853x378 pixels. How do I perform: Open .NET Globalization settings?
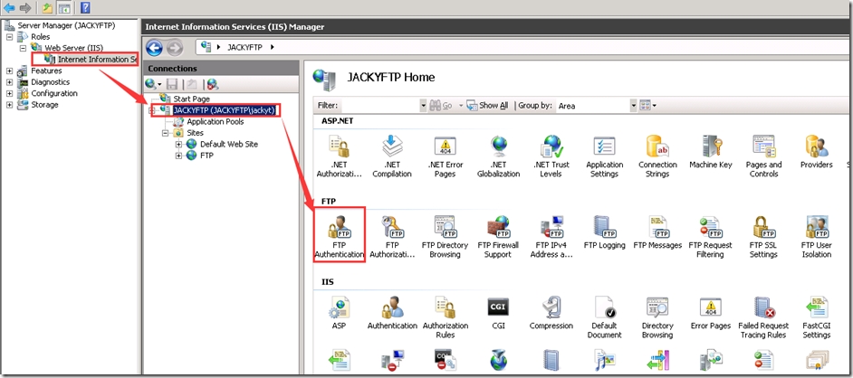tap(498, 156)
